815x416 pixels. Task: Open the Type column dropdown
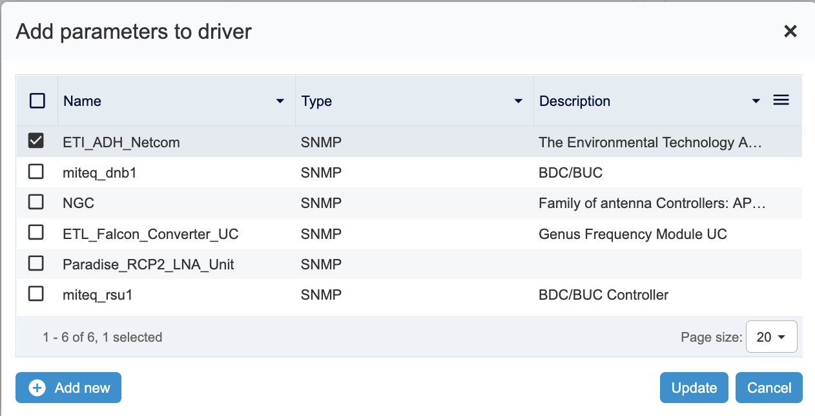(519, 101)
